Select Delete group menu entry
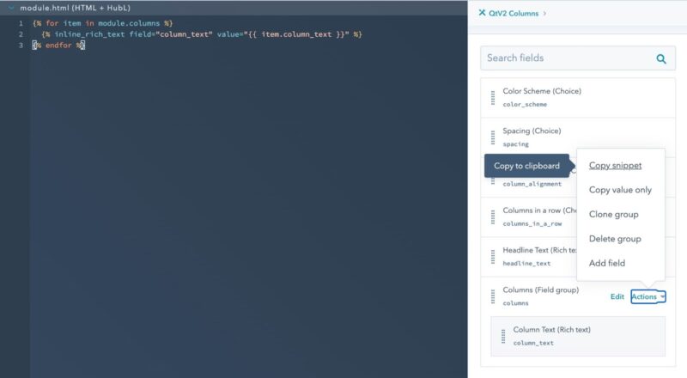The image size is (687, 378). tap(615, 239)
